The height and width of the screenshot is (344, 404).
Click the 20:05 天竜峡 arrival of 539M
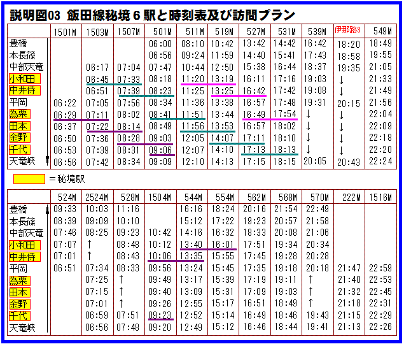(x=315, y=161)
